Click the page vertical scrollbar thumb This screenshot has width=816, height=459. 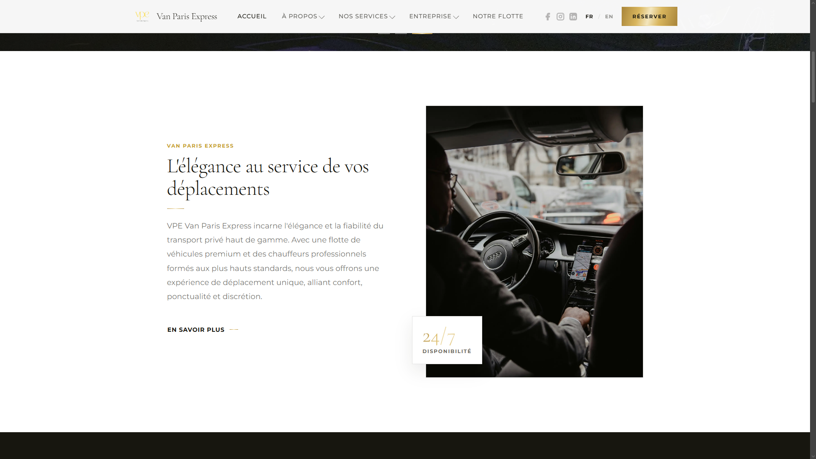(813, 77)
